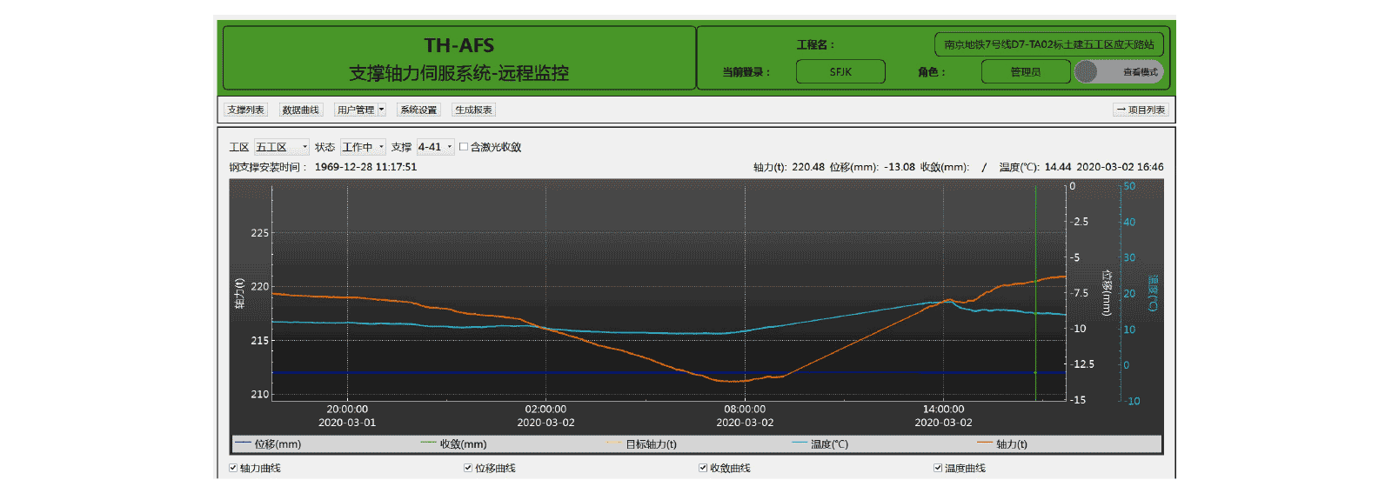Image resolution: width=1392 pixels, height=500 pixels.
Task: Go to 项目列表 via arrow button
Action: [x=1141, y=110]
